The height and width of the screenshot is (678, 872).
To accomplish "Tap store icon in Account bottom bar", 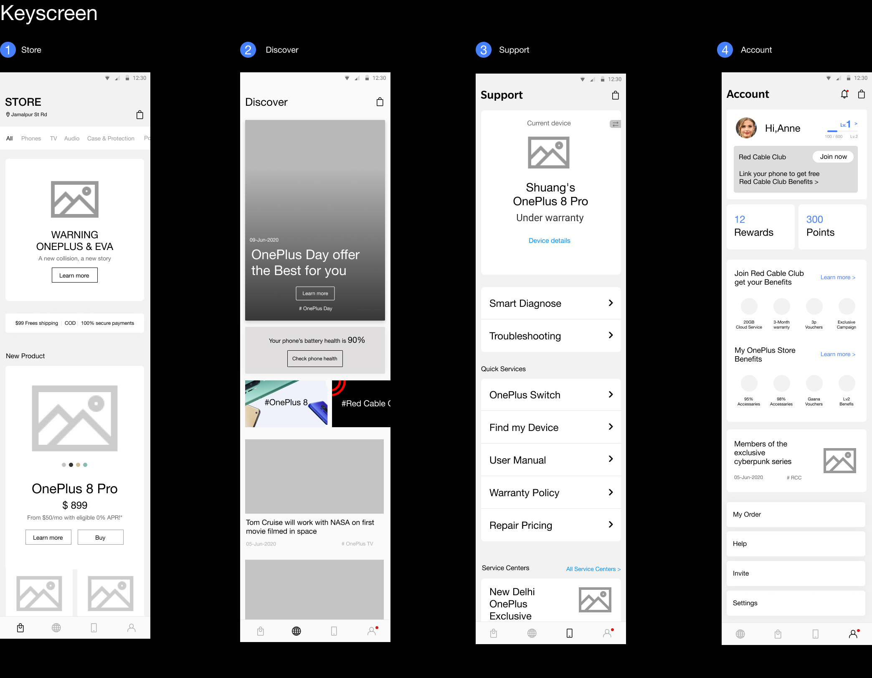I will coord(778,634).
